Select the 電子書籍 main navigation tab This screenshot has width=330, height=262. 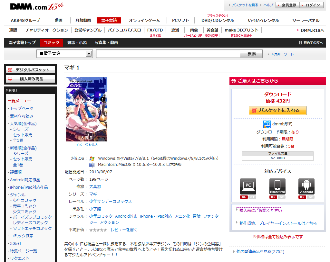coord(109,20)
